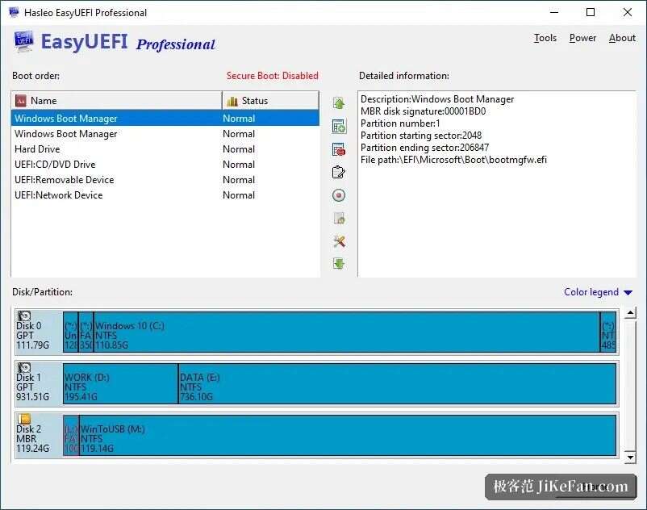
Task: Open the Tools menu
Action: coord(545,38)
